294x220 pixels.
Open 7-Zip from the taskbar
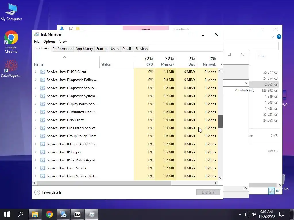pos(78,214)
